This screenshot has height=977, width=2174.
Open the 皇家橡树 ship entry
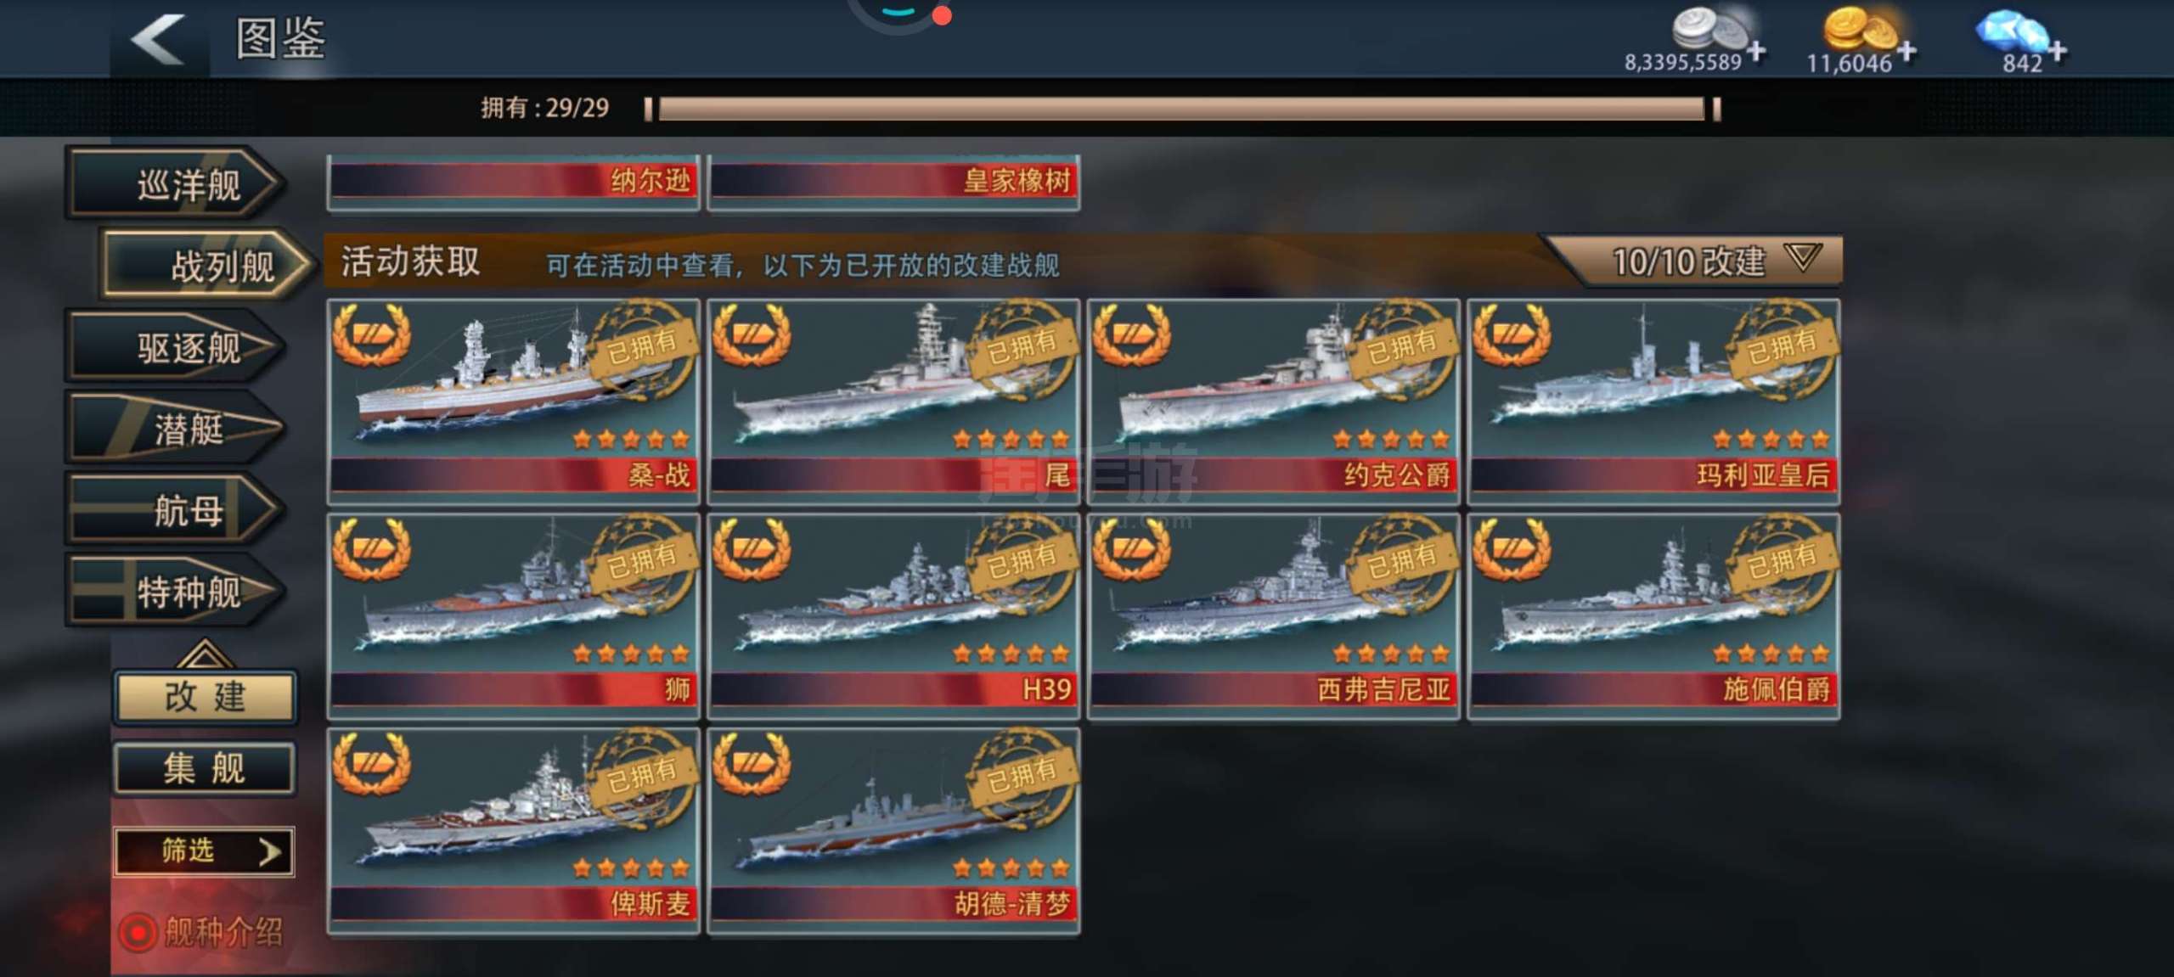(894, 182)
